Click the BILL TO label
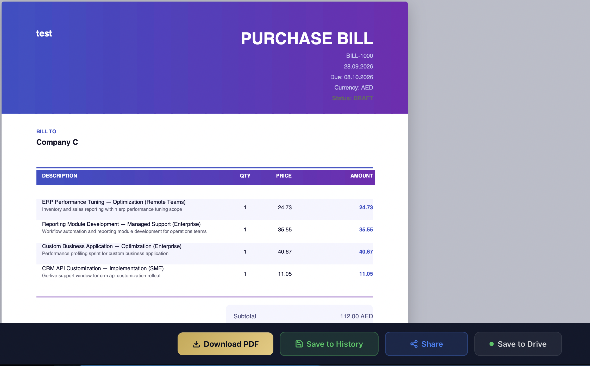The height and width of the screenshot is (366, 590). [x=46, y=131]
